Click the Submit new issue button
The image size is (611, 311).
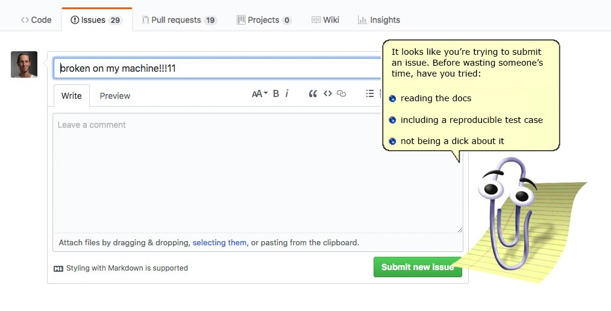click(418, 267)
